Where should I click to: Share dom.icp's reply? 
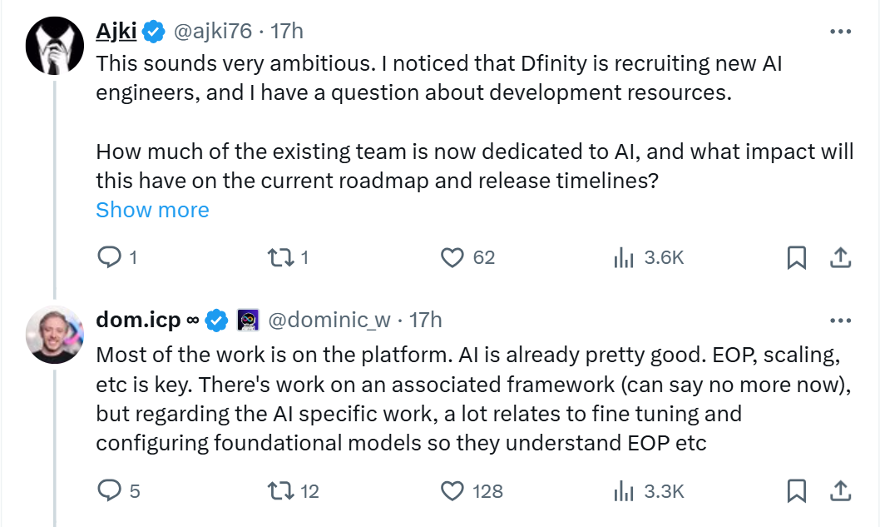pyautogui.click(x=840, y=491)
